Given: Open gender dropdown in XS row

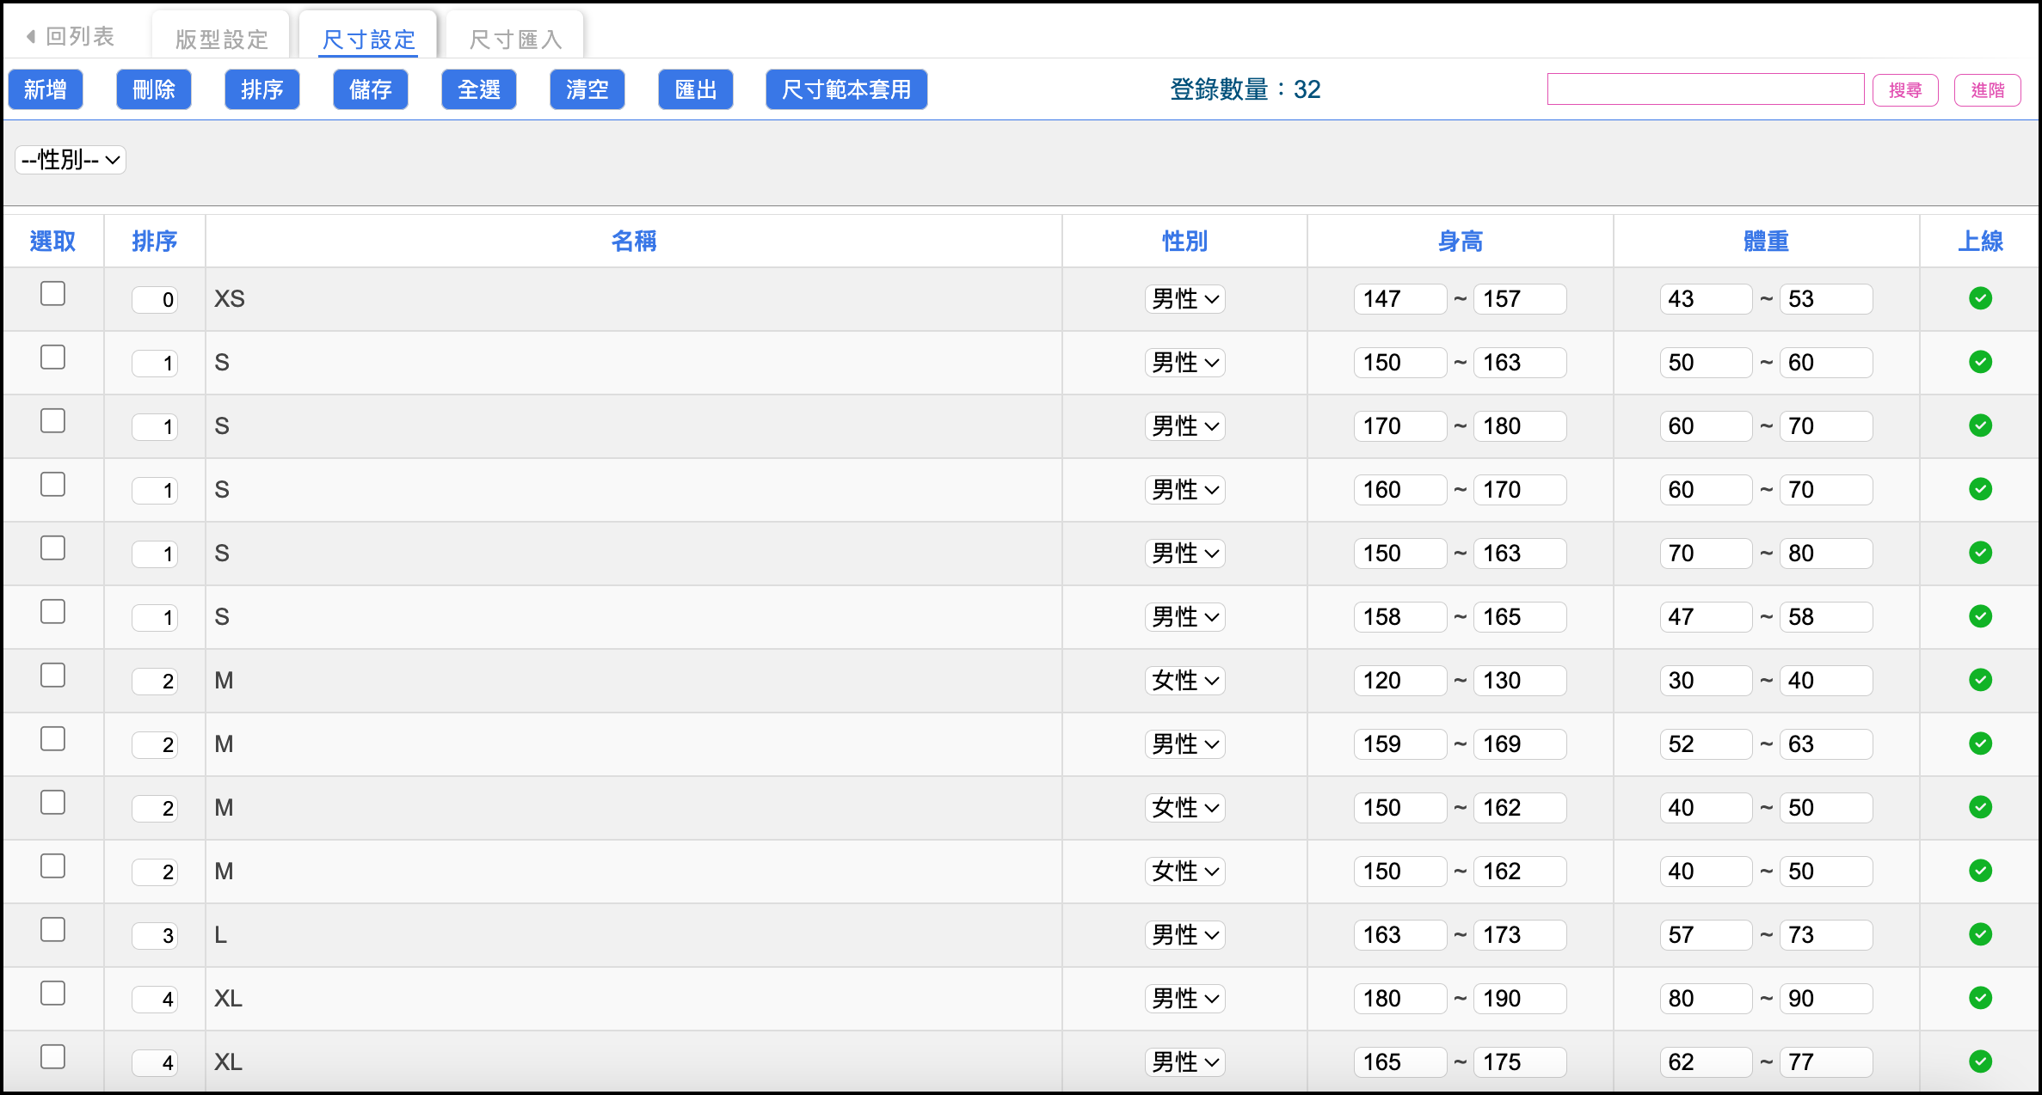Looking at the screenshot, I should (x=1184, y=299).
